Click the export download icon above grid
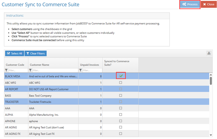This screenshot has width=217, height=139. pos(209,53)
